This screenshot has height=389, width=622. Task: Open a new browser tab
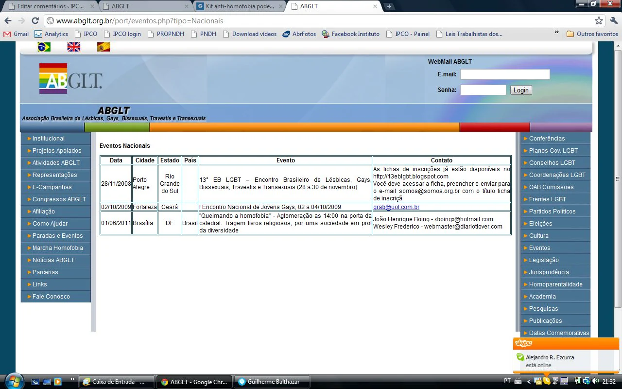389,6
